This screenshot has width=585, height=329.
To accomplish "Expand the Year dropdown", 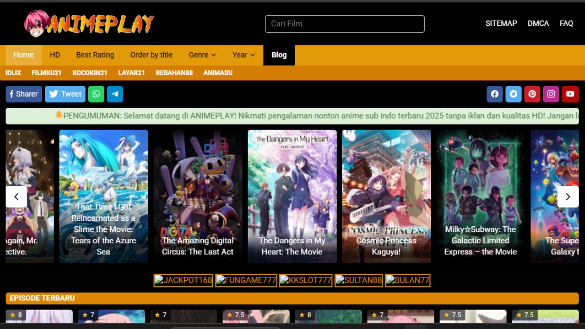I will coord(244,55).
